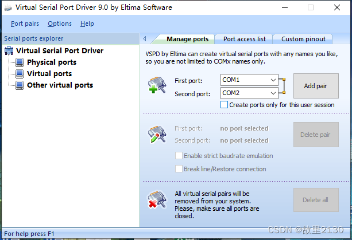352x240 pixels.
Task: Select Other virtual ports in the tree
Action: [60, 85]
